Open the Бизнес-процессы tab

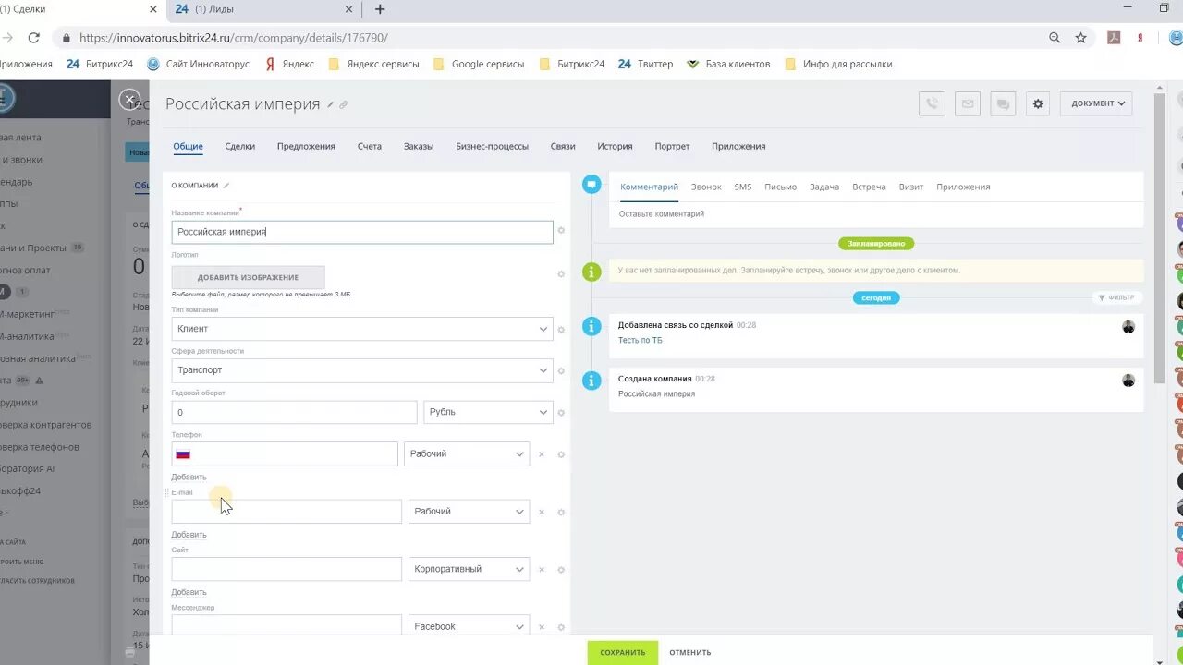point(493,146)
